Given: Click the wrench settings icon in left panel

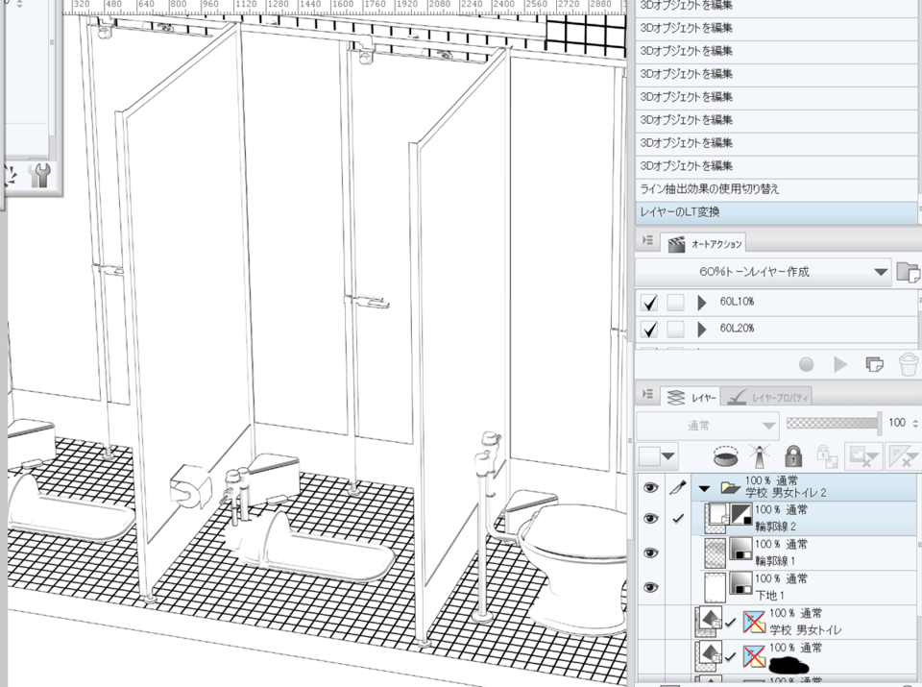Looking at the screenshot, I should (40, 174).
